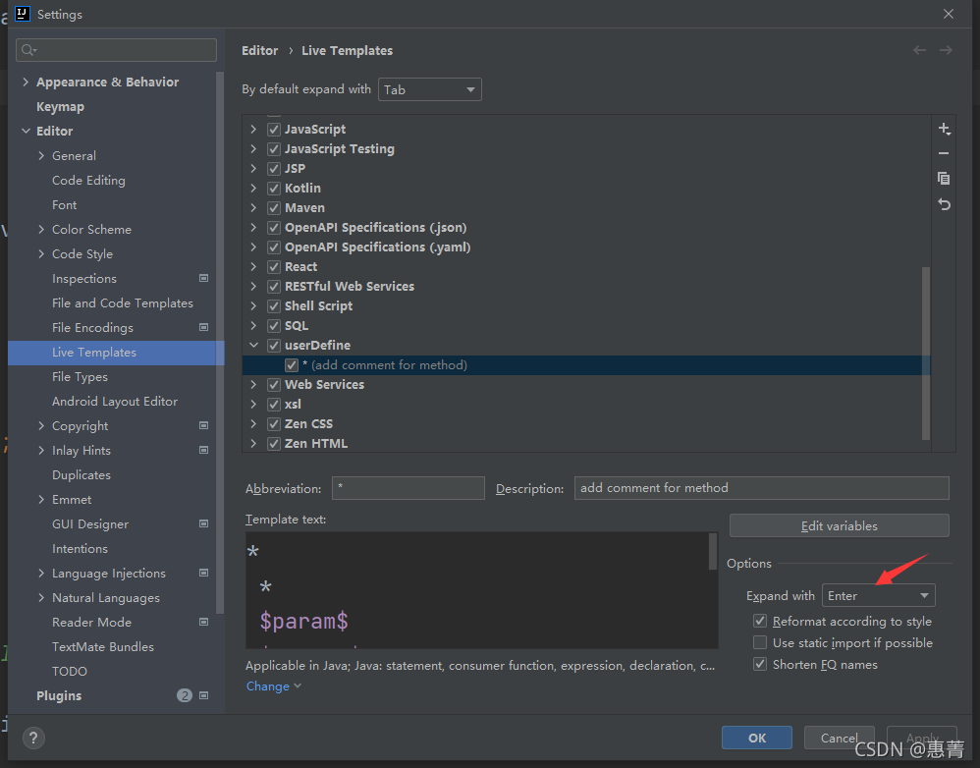Click the Restore deleted defaults undo icon
This screenshot has height=768, width=980.
coord(944,203)
